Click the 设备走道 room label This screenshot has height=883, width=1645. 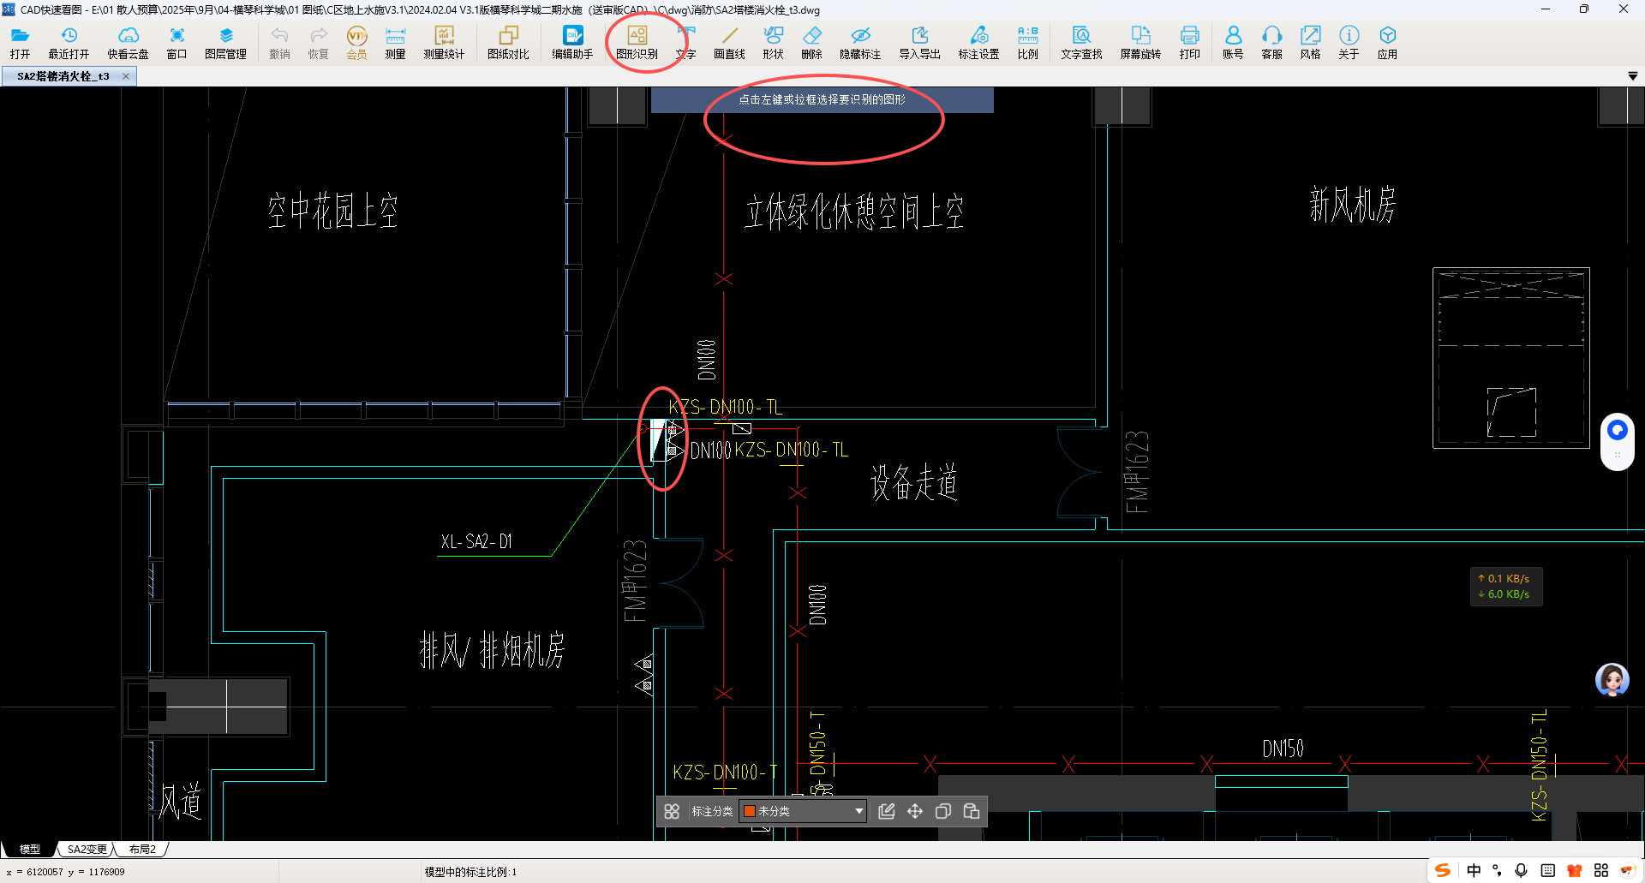click(x=914, y=482)
